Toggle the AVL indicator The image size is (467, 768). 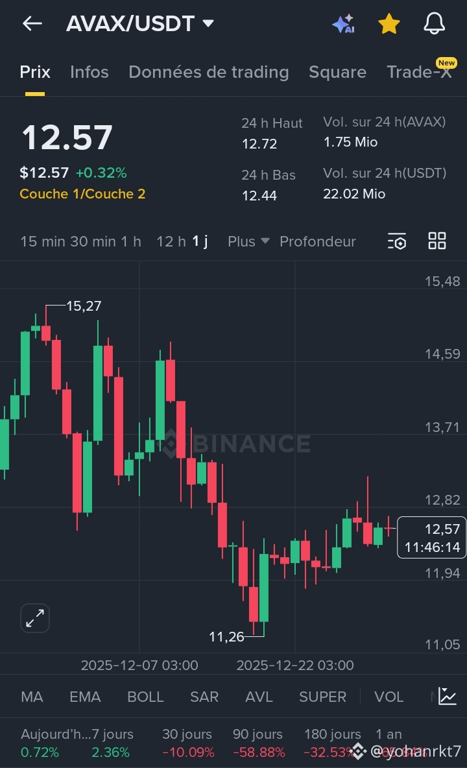[259, 697]
